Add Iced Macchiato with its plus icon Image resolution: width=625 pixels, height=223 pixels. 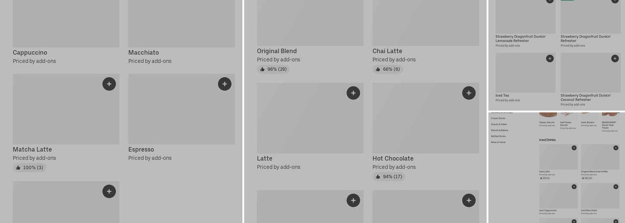[616, 186]
